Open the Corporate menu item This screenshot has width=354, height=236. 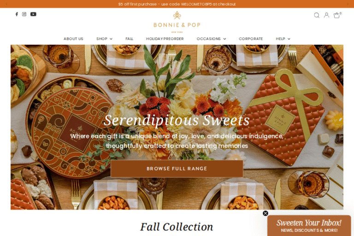(x=251, y=39)
